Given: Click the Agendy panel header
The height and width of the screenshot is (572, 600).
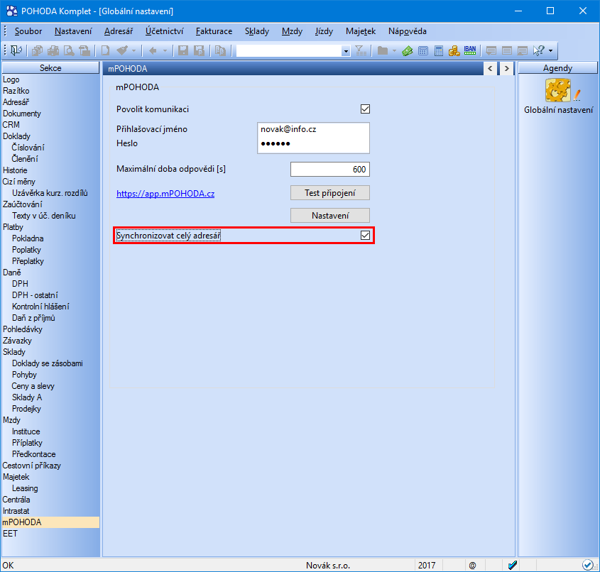Looking at the screenshot, I should 557,67.
